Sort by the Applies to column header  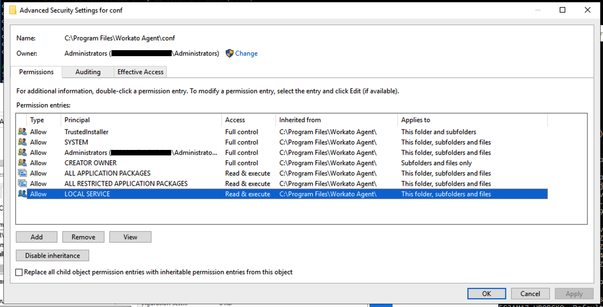472,120
